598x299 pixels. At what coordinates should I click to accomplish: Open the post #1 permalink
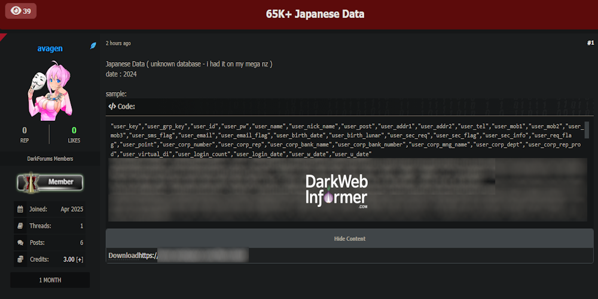pos(590,43)
